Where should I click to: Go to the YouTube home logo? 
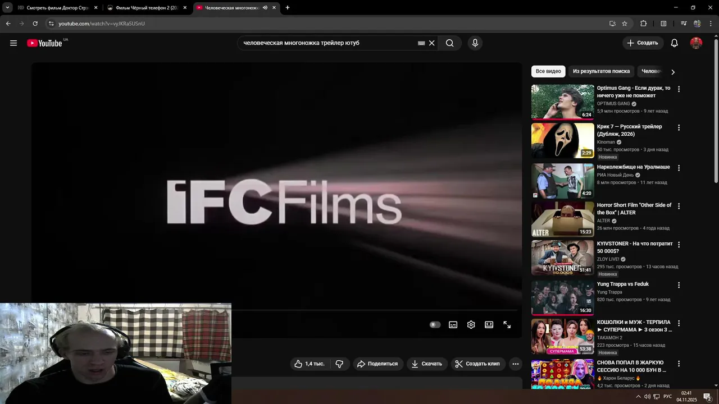[44, 43]
